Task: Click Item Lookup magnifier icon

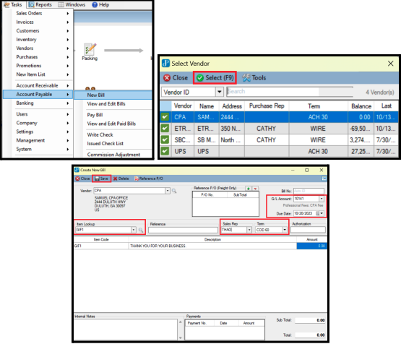Action: pos(141,230)
